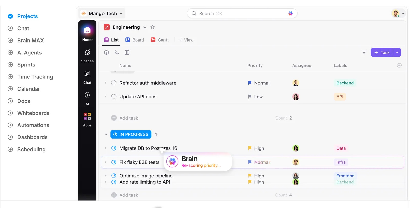Click the purple Task button
Screen dimensions: 410x208
coord(382,52)
